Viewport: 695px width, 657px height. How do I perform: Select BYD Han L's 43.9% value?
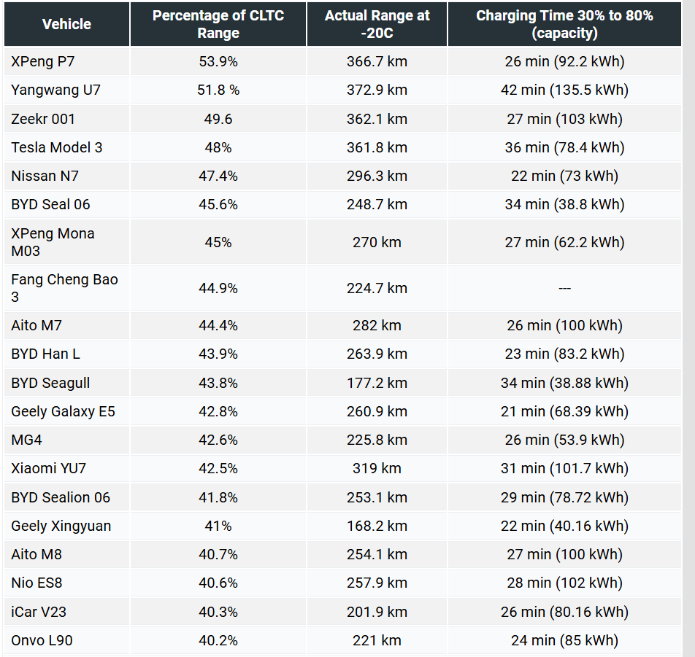click(218, 354)
